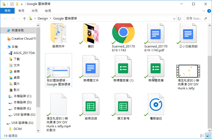Click Design in the address path
The width and height of the screenshot is (212, 139).
(x=43, y=19)
